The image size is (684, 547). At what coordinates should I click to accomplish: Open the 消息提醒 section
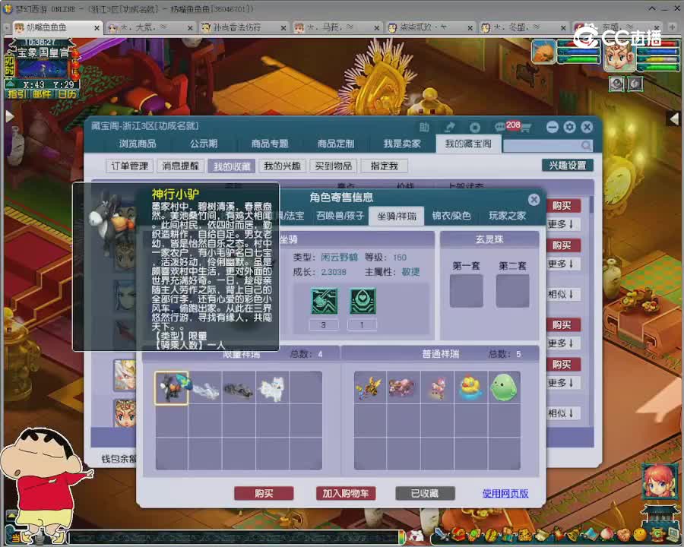coord(181,166)
